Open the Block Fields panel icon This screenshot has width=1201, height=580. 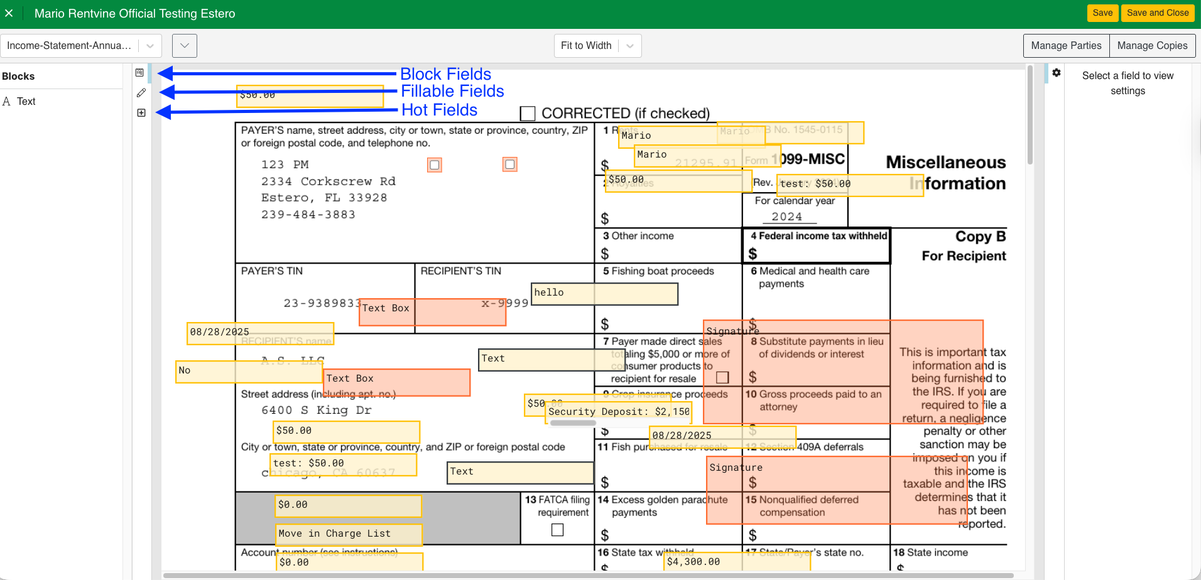point(139,73)
